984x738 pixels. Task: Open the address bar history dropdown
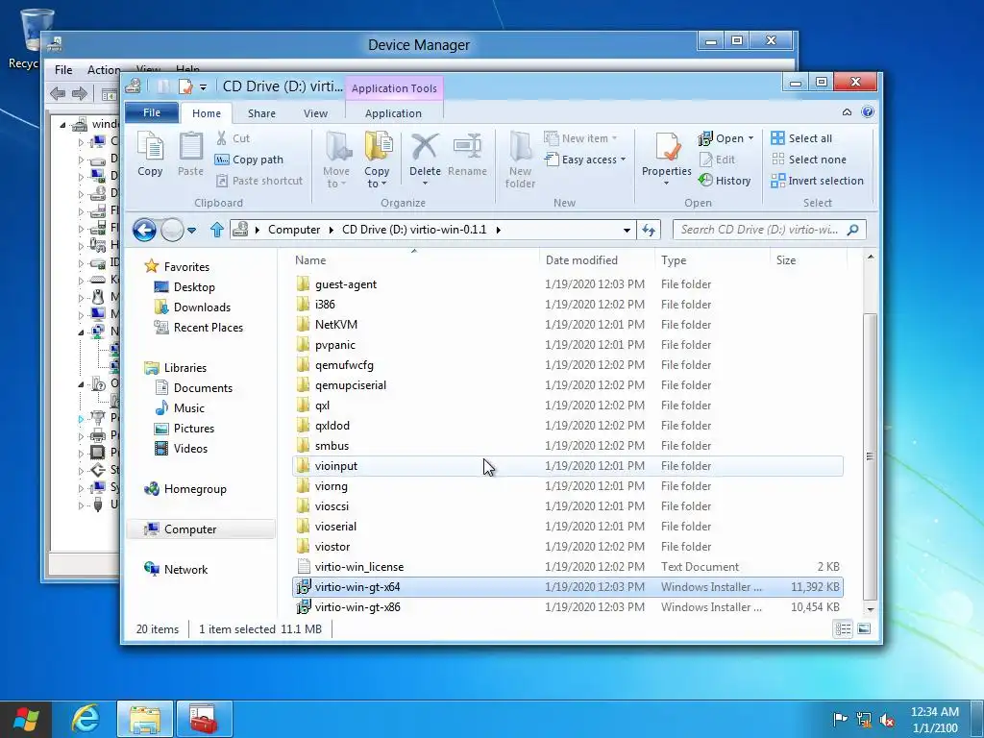pos(627,231)
